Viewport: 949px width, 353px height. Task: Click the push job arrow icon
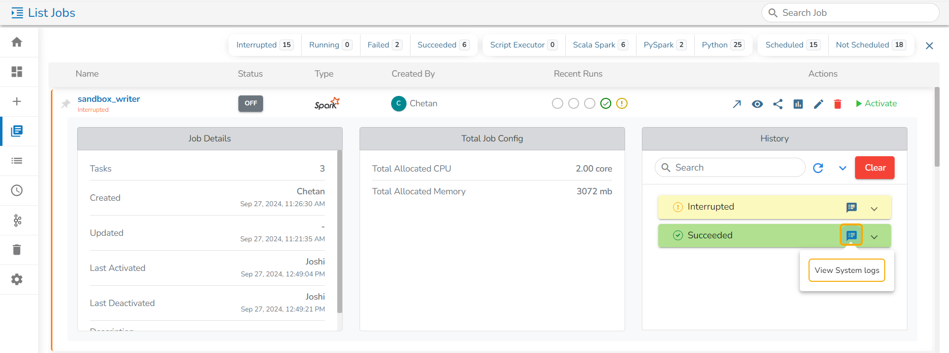coord(737,104)
